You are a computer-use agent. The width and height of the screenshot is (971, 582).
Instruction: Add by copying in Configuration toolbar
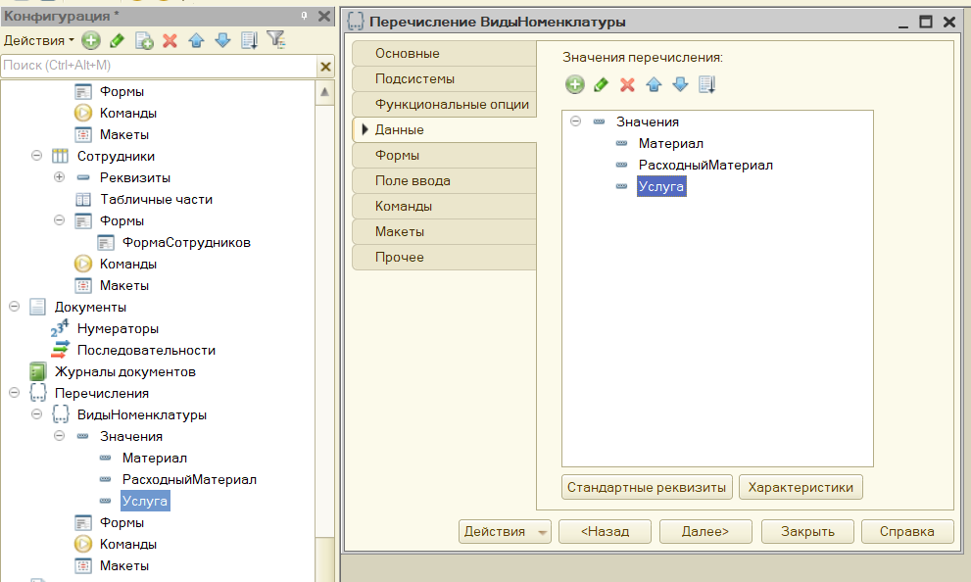(144, 41)
